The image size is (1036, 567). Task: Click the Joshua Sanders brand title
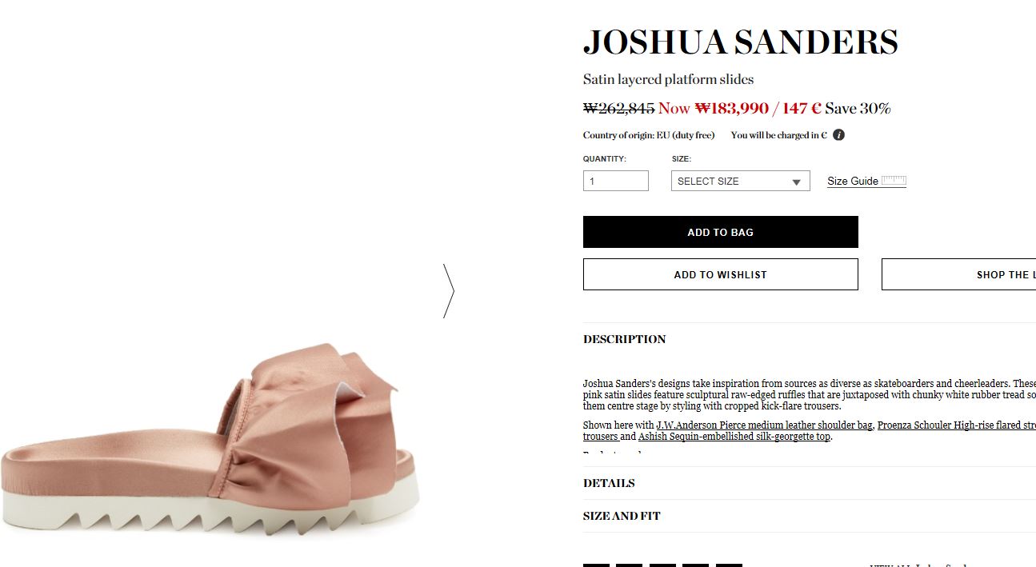click(x=741, y=42)
